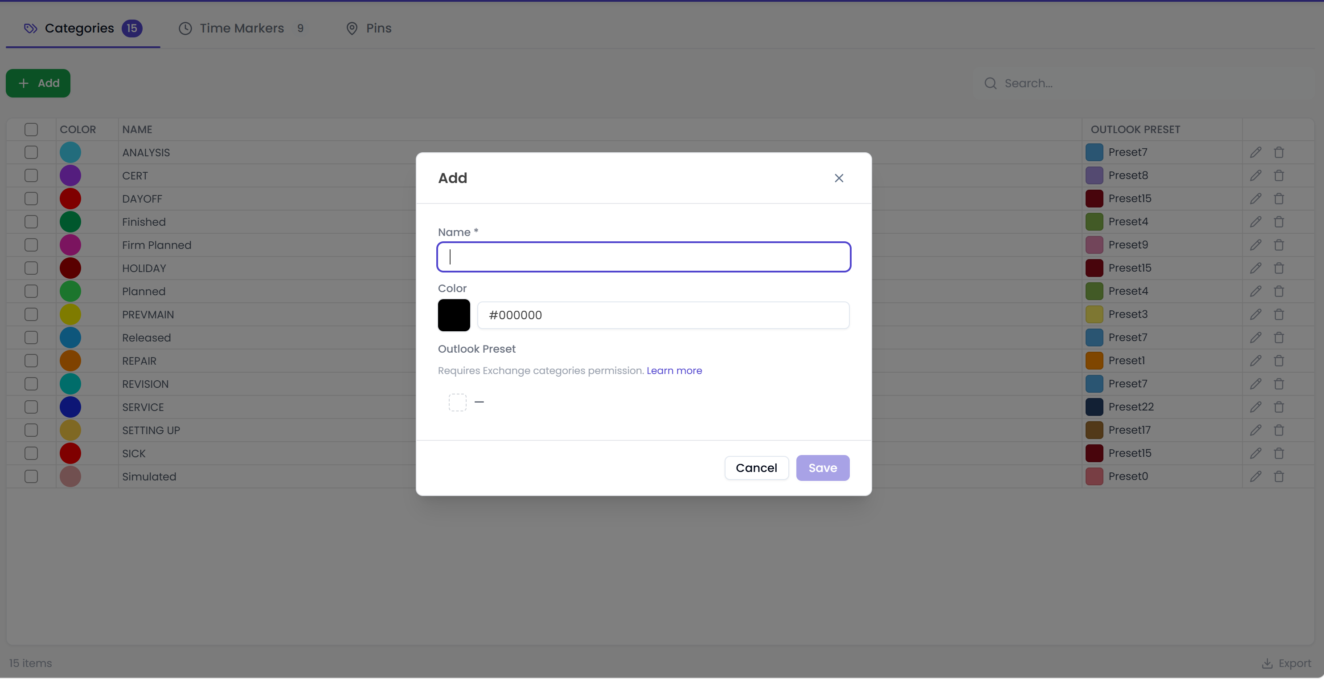Edit the Finished category
Screen dimensions: 1324x679
(1255, 222)
